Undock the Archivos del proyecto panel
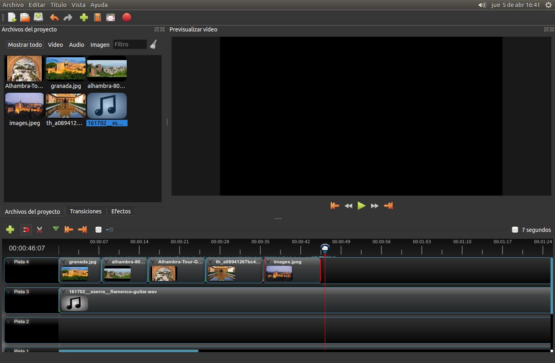This screenshot has height=363, width=555. pyautogui.click(x=157, y=29)
